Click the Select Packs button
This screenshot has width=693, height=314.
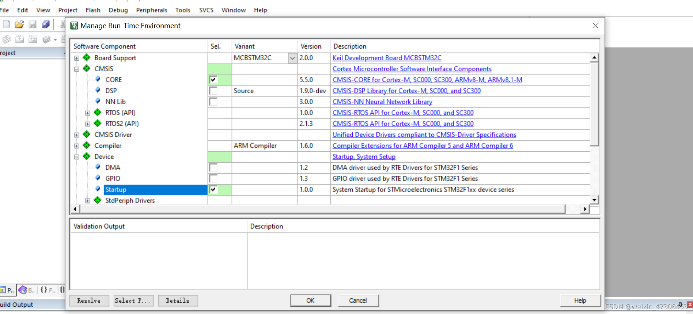(x=133, y=300)
